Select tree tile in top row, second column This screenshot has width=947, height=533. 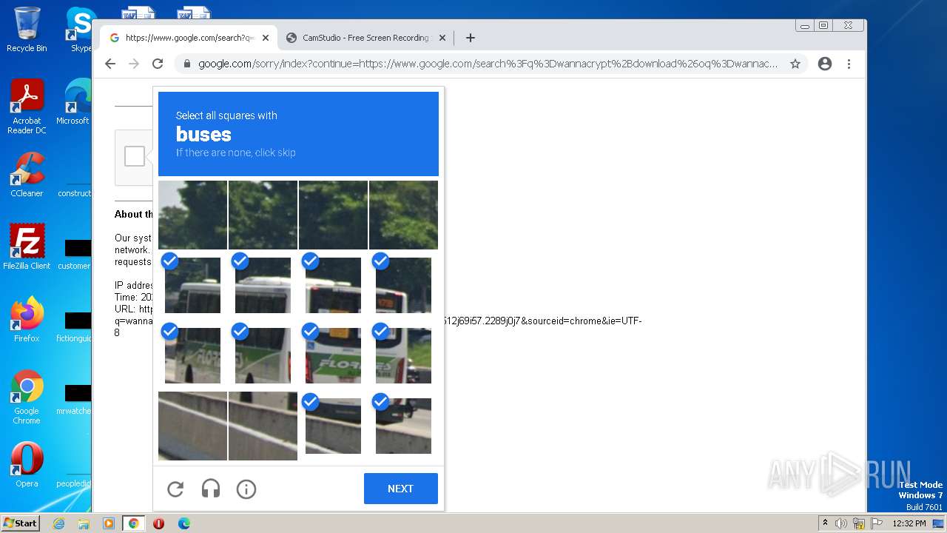(263, 215)
